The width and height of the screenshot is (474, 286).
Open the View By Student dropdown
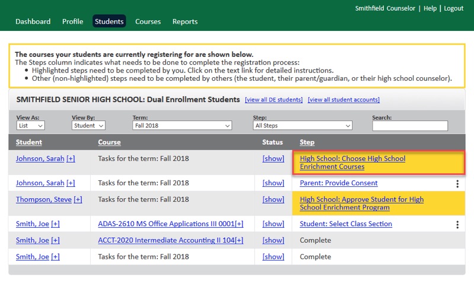89,126
